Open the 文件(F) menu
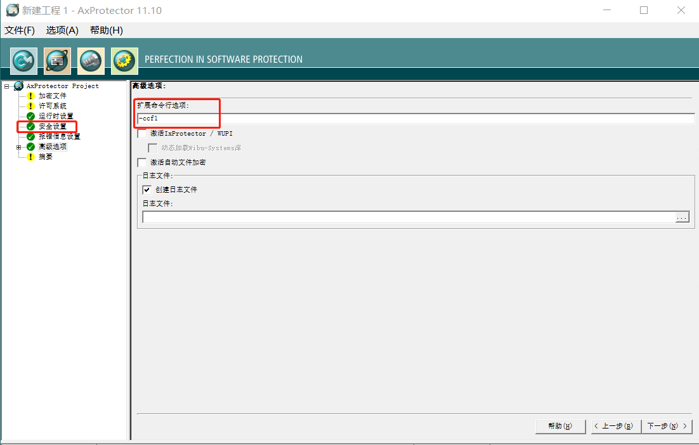The image size is (699, 445). coord(20,30)
